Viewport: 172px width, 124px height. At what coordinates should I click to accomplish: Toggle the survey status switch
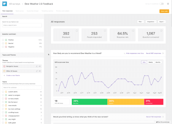point(162,4)
